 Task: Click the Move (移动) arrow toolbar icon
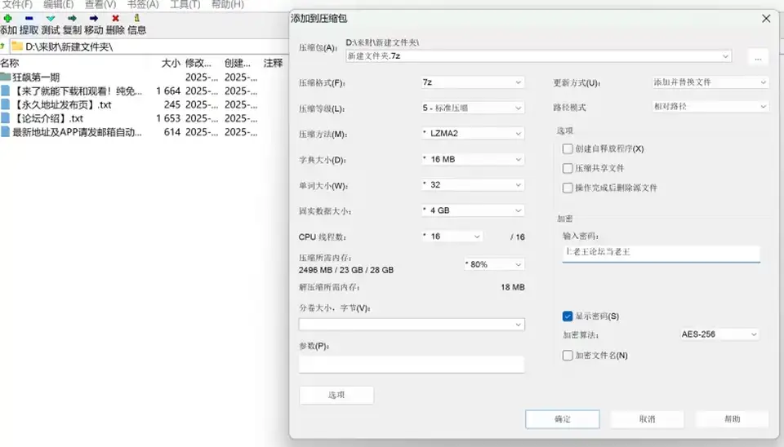tap(93, 18)
